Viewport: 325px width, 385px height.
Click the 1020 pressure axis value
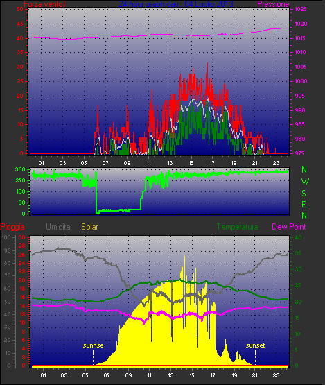click(301, 24)
